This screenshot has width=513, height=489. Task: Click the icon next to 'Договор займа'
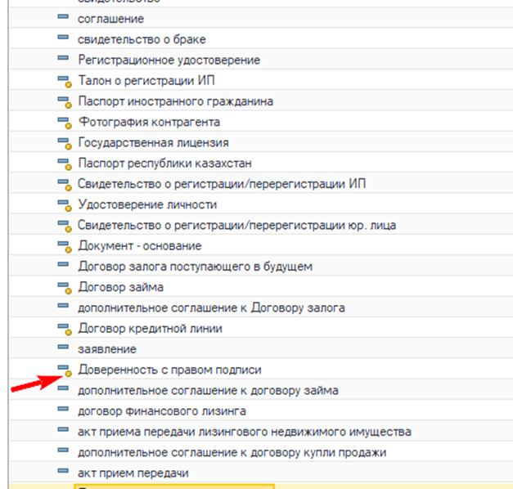pos(65,288)
